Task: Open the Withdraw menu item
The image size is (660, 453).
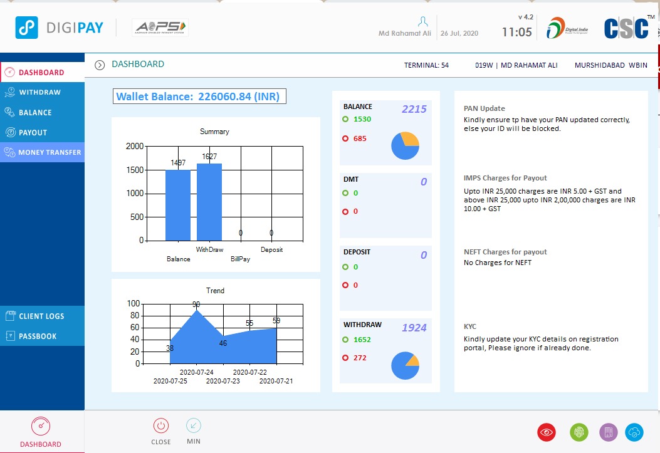Action: [x=42, y=92]
